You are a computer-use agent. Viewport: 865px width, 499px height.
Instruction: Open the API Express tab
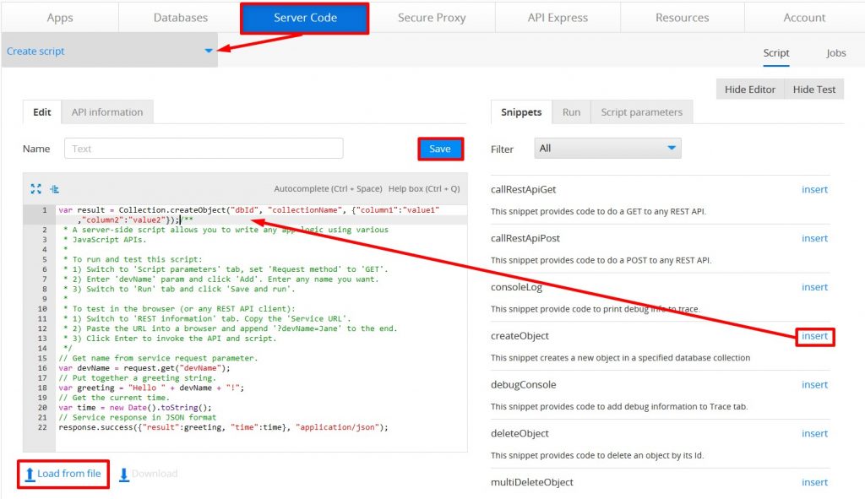coord(558,18)
